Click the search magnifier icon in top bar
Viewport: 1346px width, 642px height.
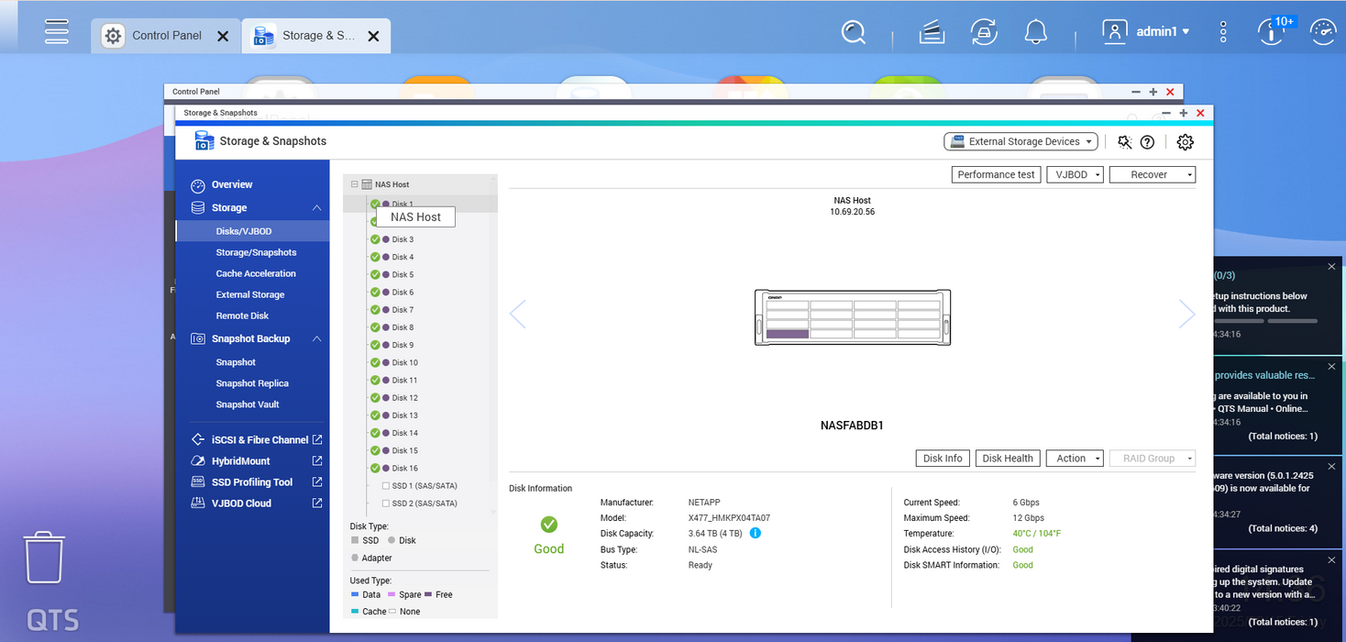[853, 33]
